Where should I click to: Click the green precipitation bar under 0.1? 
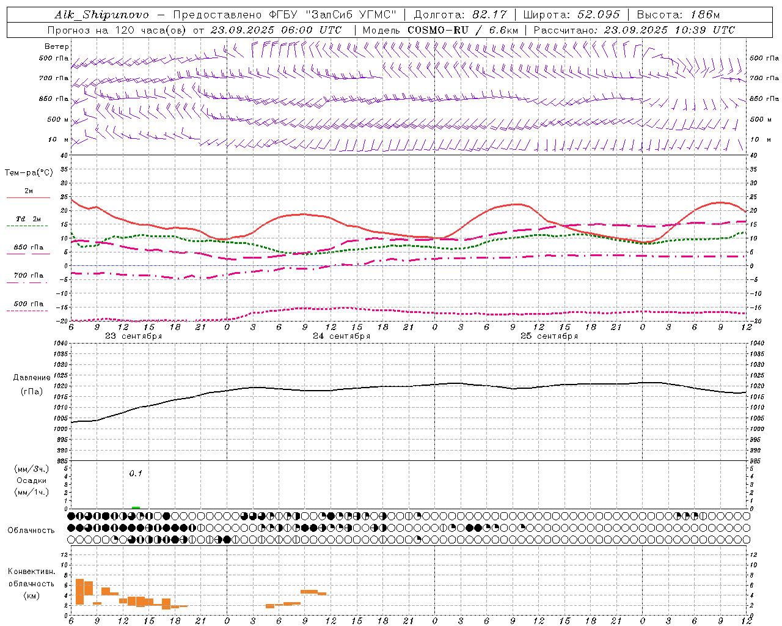click(136, 507)
